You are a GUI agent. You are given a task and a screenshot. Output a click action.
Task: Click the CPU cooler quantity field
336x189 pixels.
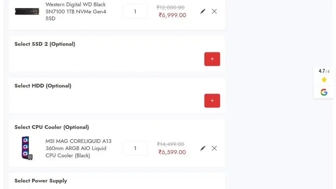click(x=135, y=148)
